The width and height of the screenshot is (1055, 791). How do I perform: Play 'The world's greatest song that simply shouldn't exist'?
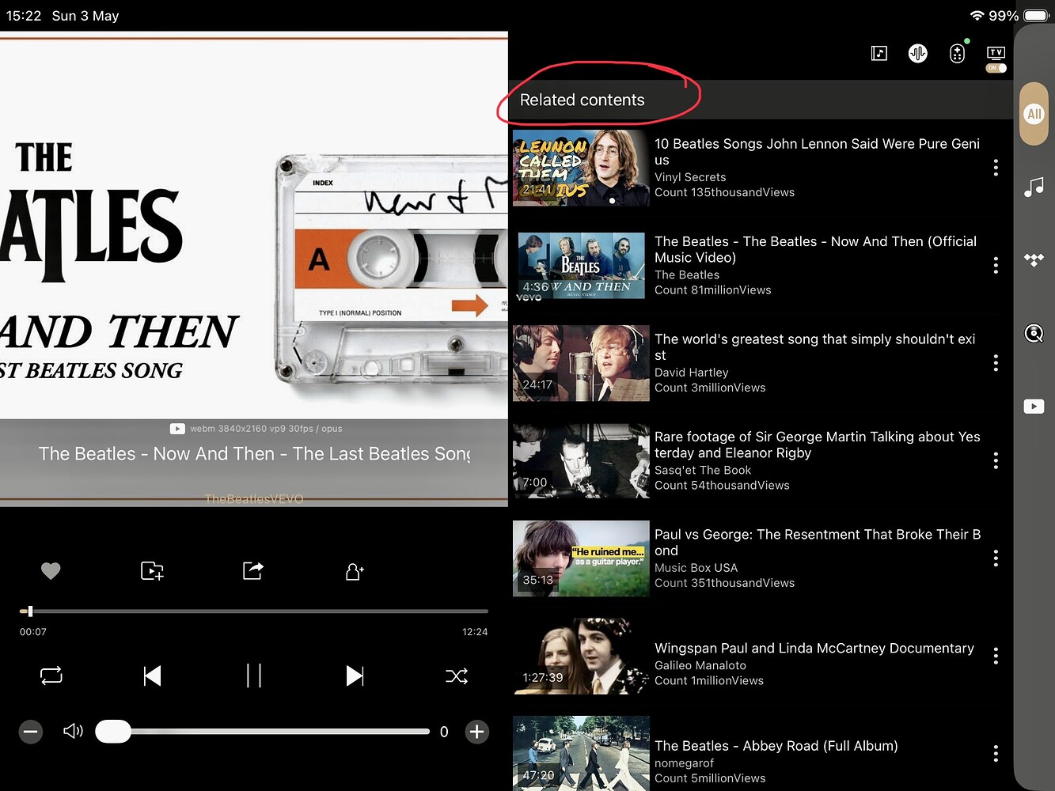coord(814,347)
